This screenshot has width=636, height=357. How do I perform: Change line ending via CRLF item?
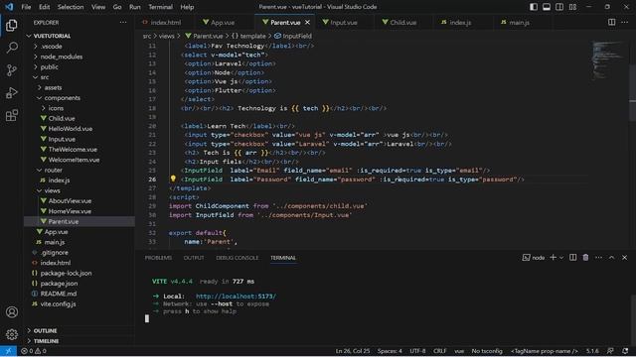click(x=439, y=351)
